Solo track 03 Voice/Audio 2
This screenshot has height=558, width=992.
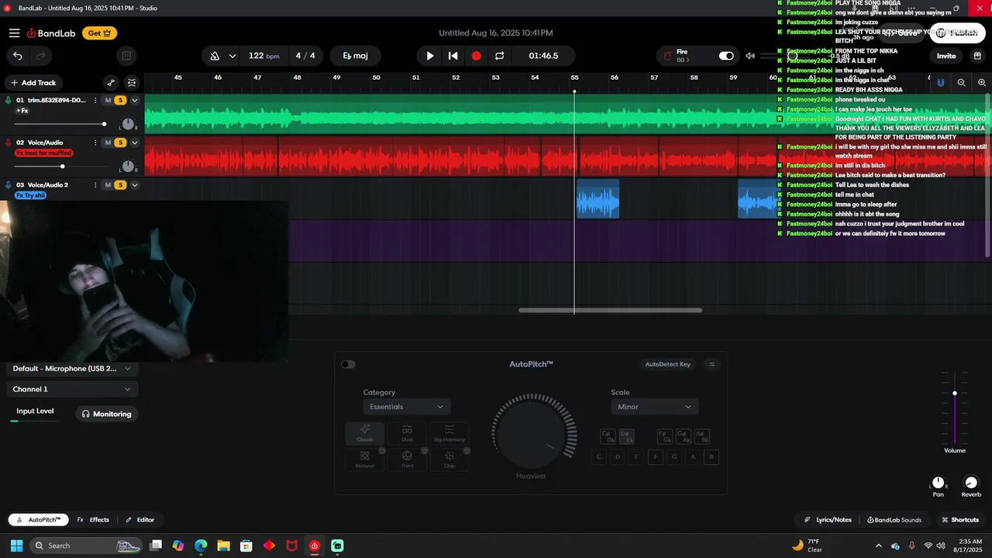point(120,185)
